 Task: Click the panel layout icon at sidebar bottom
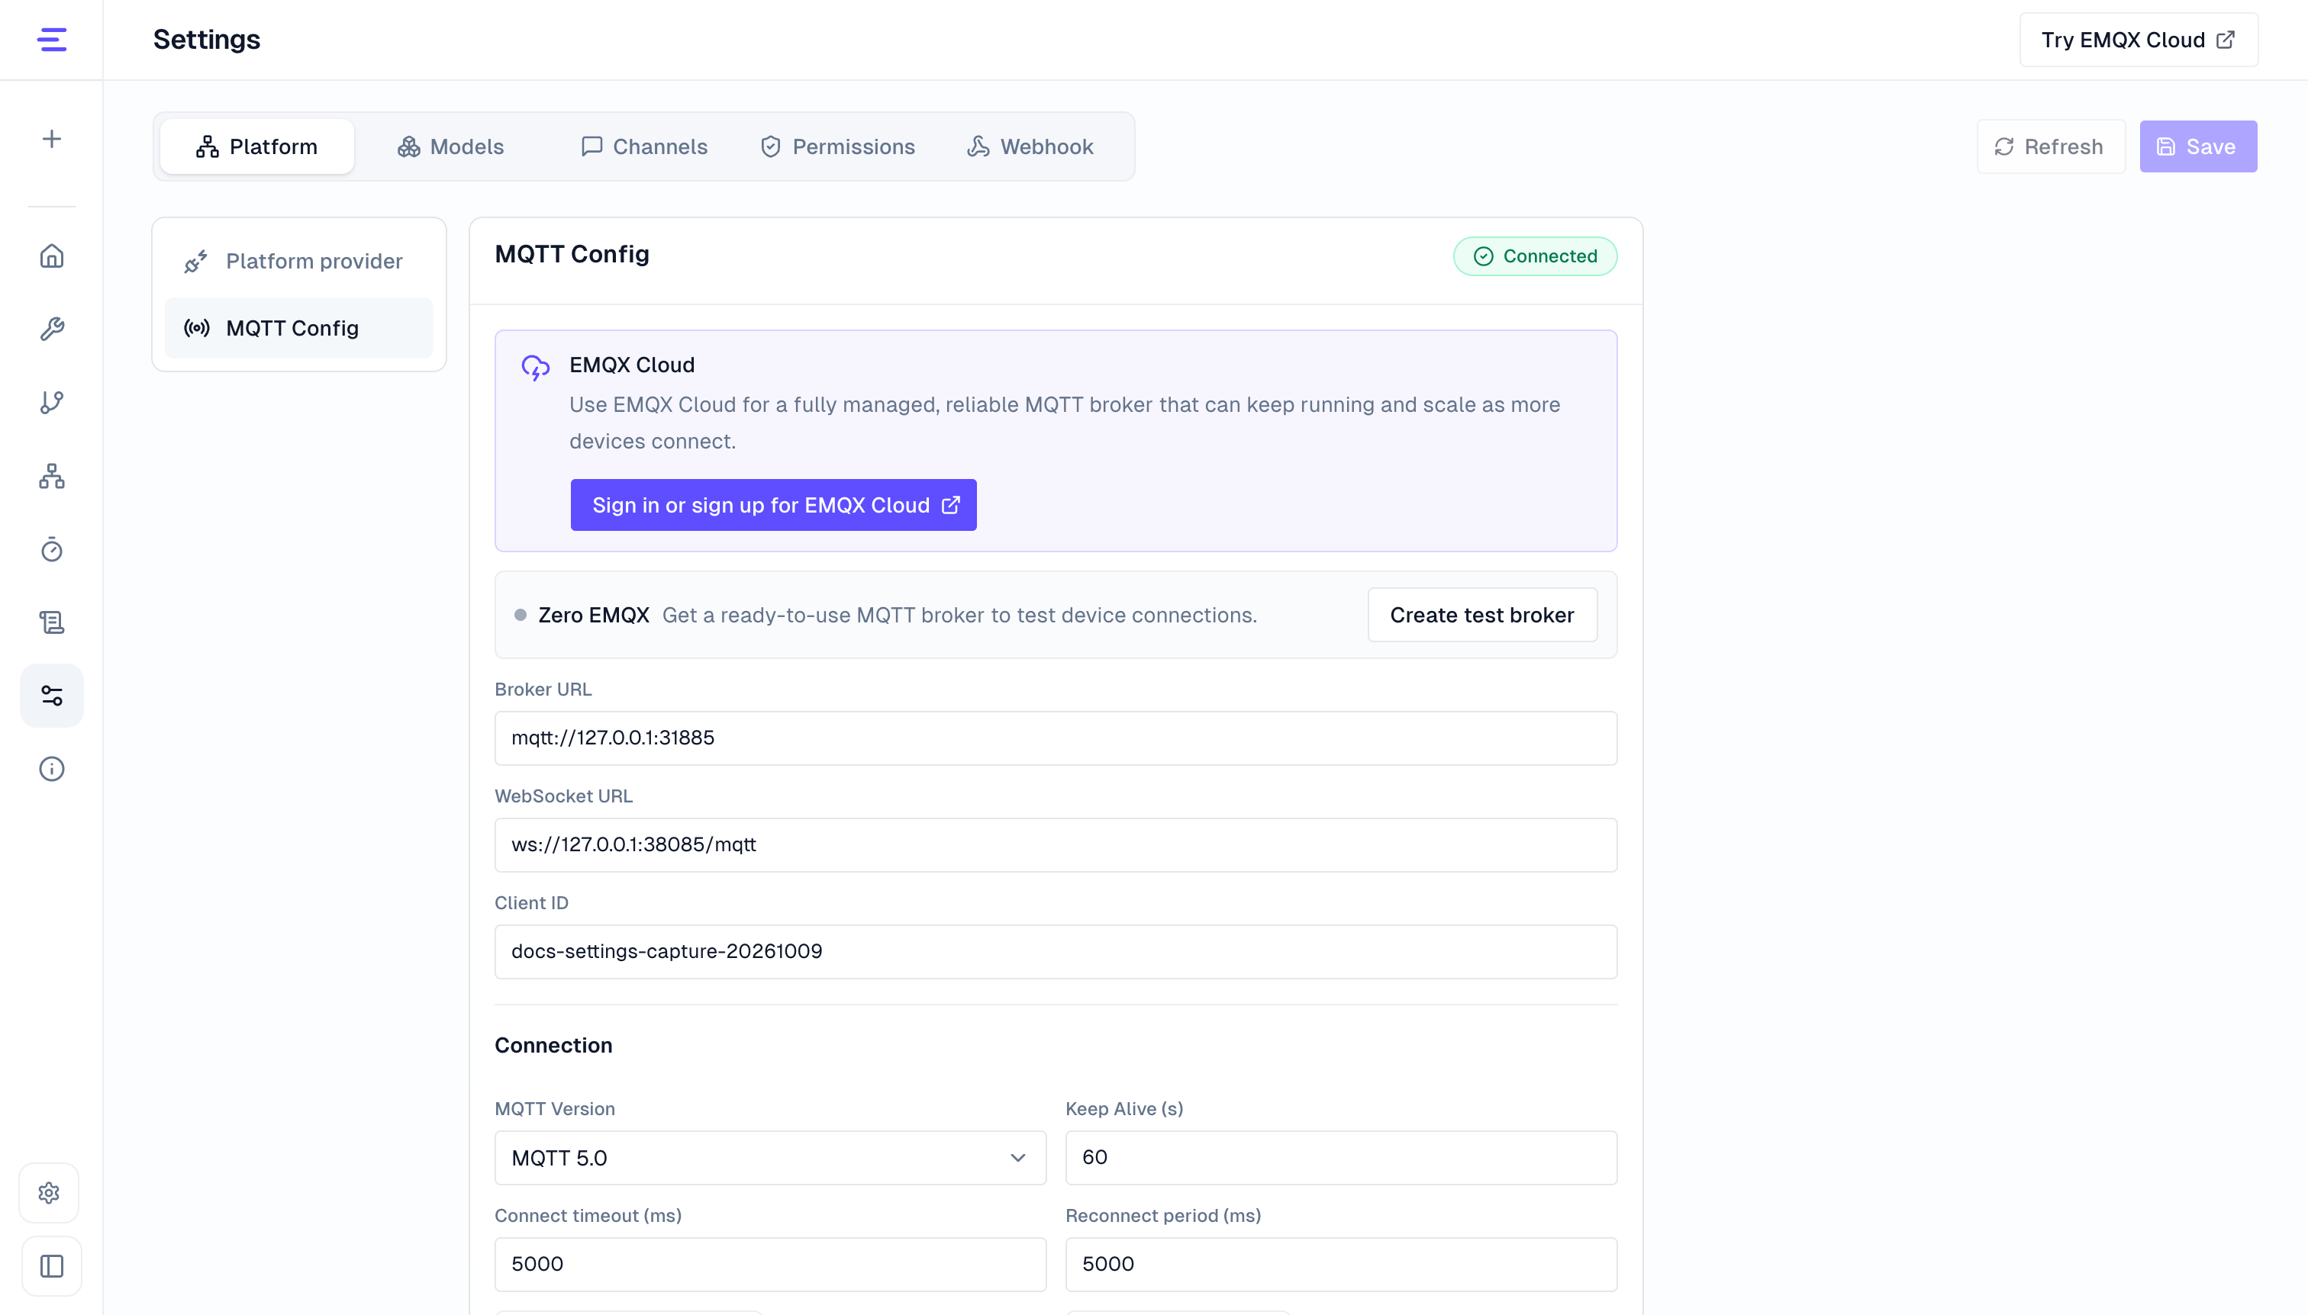[51, 1266]
